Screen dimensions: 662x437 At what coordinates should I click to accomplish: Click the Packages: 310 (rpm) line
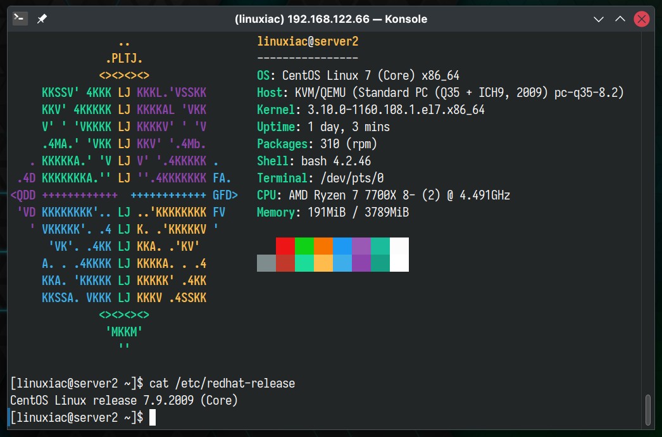(316, 144)
